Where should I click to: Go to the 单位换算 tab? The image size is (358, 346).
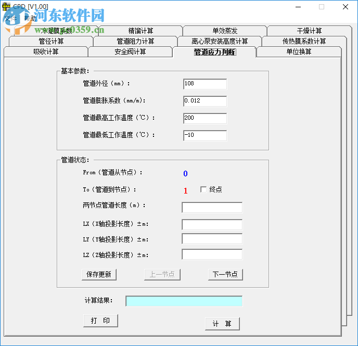299,52
